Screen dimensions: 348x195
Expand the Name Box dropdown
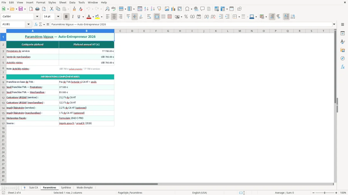(28, 24)
